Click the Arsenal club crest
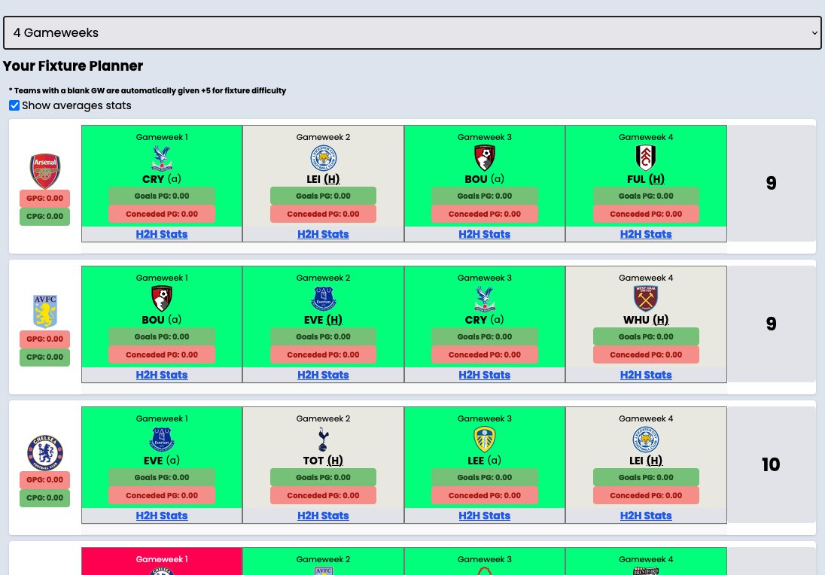Screen dimensions: 825x575 pyautogui.click(x=45, y=171)
